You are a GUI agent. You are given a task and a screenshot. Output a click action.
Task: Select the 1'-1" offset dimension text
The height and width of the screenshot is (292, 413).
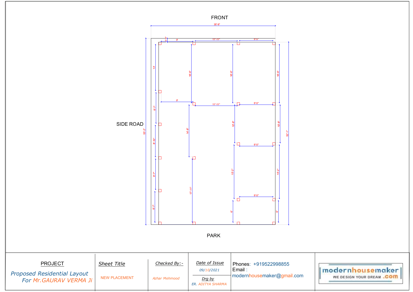(x=166, y=39)
